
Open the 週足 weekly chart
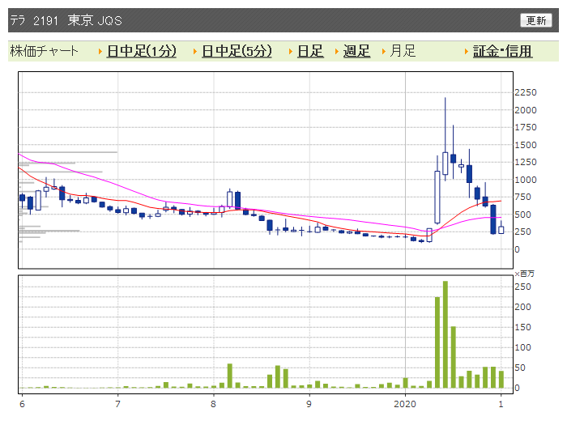tap(356, 51)
